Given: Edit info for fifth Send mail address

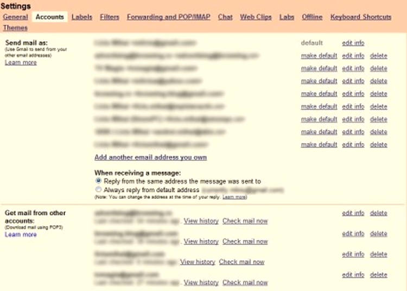Looking at the screenshot, I should pyautogui.click(x=353, y=94).
